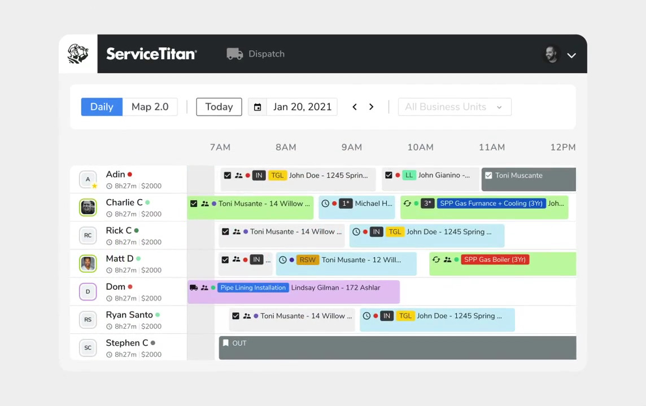The height and width of the screenshot is (406, 646).
Task: Click bookmark icon on Stephen C OUT block
Action: 226,343
